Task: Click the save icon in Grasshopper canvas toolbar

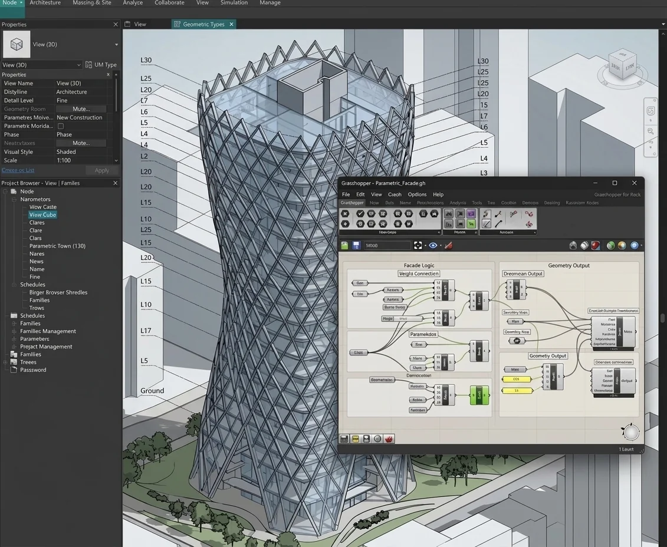Action: click(x=356, y=245)
